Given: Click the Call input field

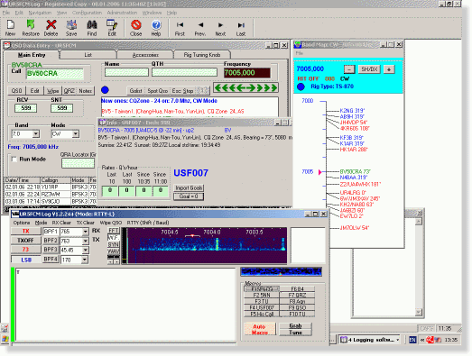Looking at the screenshot, I should 55,74.
